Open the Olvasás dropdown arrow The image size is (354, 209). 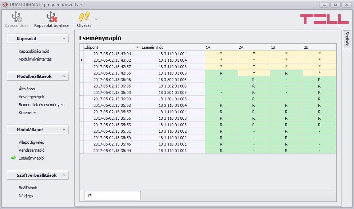[x=96, y=19]
